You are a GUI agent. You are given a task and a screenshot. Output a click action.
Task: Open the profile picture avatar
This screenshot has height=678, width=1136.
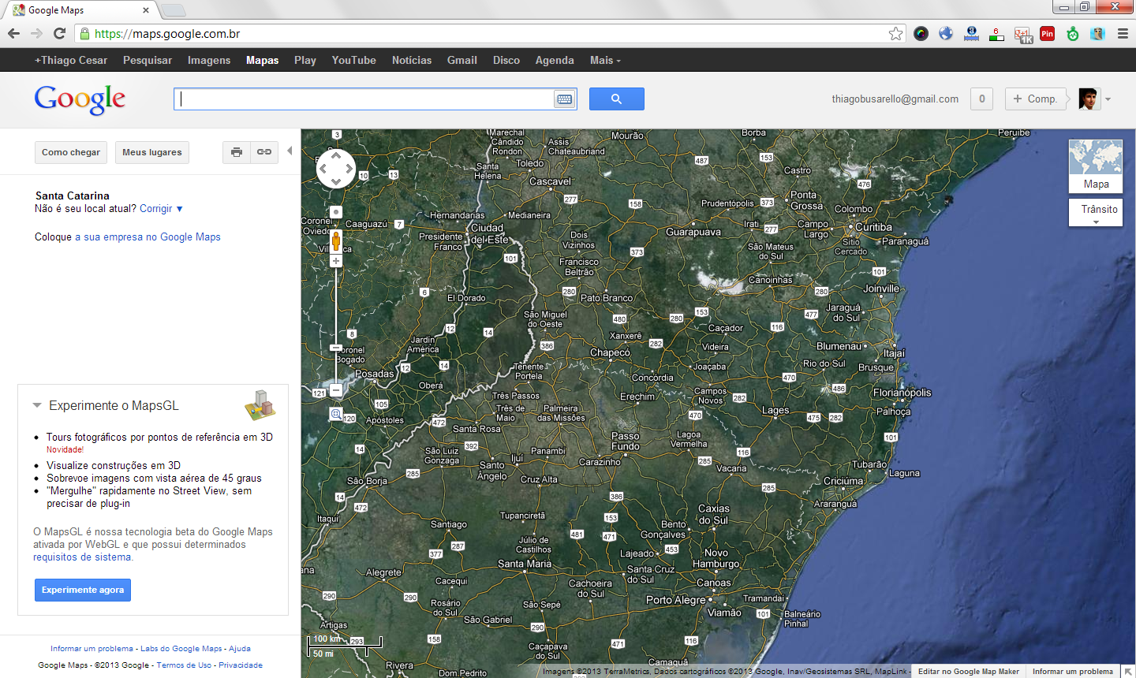tap(1089, 99)
